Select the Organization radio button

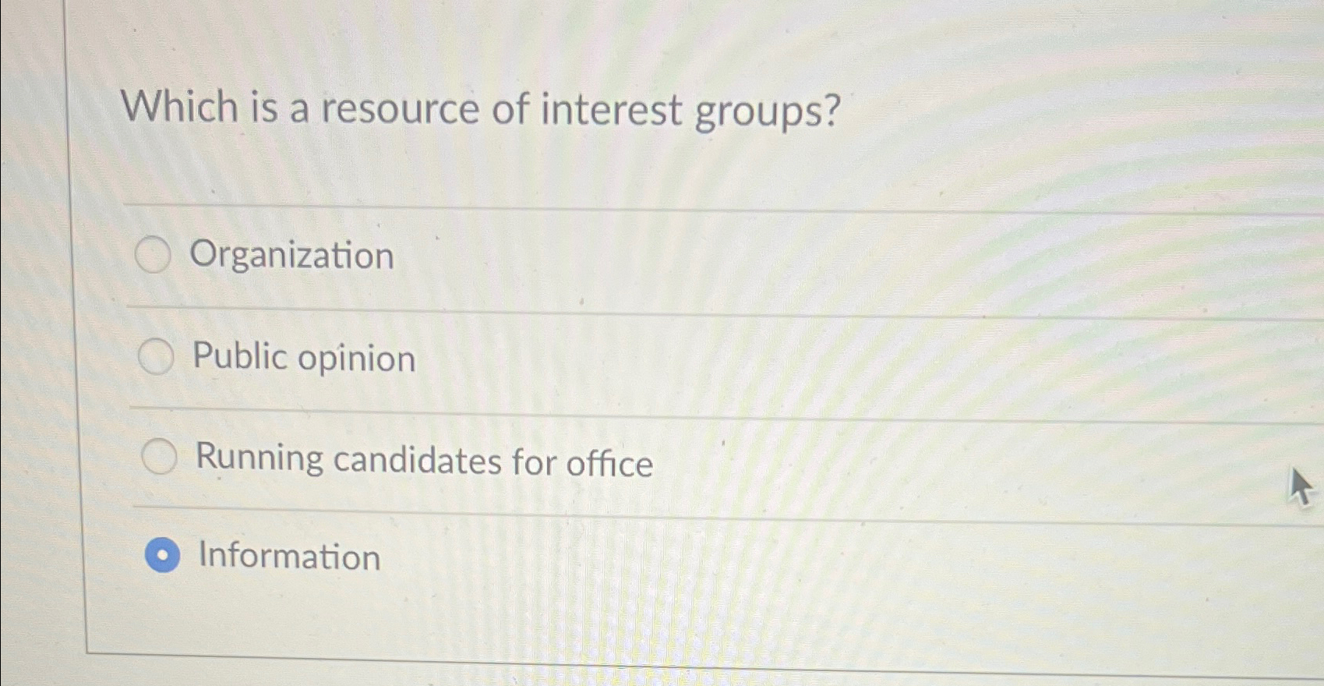coord(153,255)
